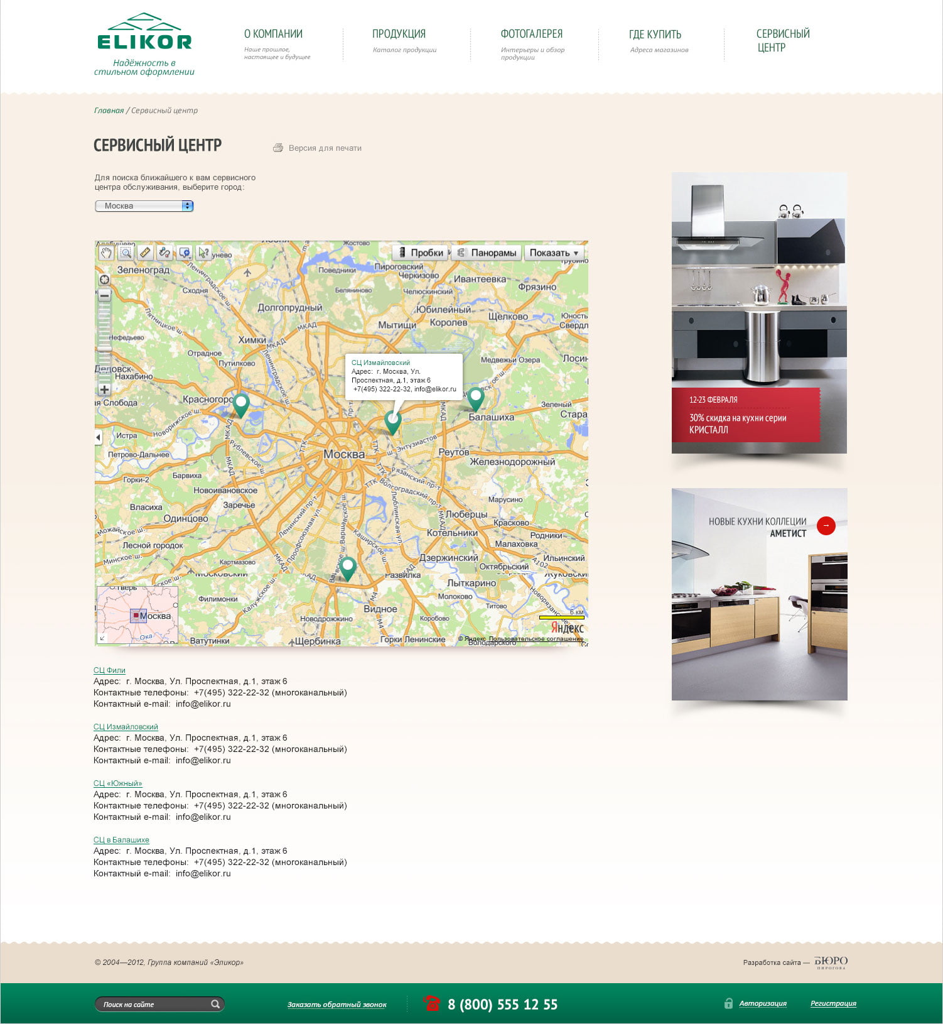Image resolution: width=943 pixels, height=1024 pixels.
Task: Select the hand pan tool on map
Action: click(x=106, y=253)
